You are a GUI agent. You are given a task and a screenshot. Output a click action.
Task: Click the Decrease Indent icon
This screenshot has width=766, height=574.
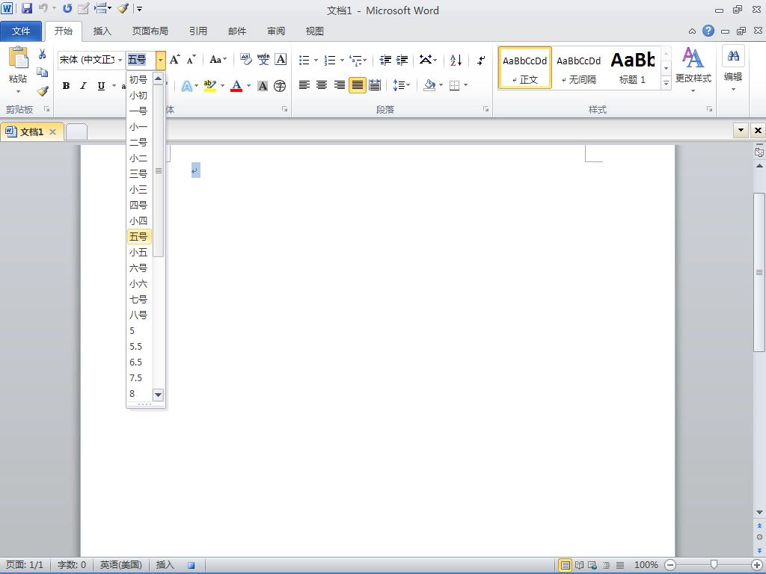(x=385, y=60)
